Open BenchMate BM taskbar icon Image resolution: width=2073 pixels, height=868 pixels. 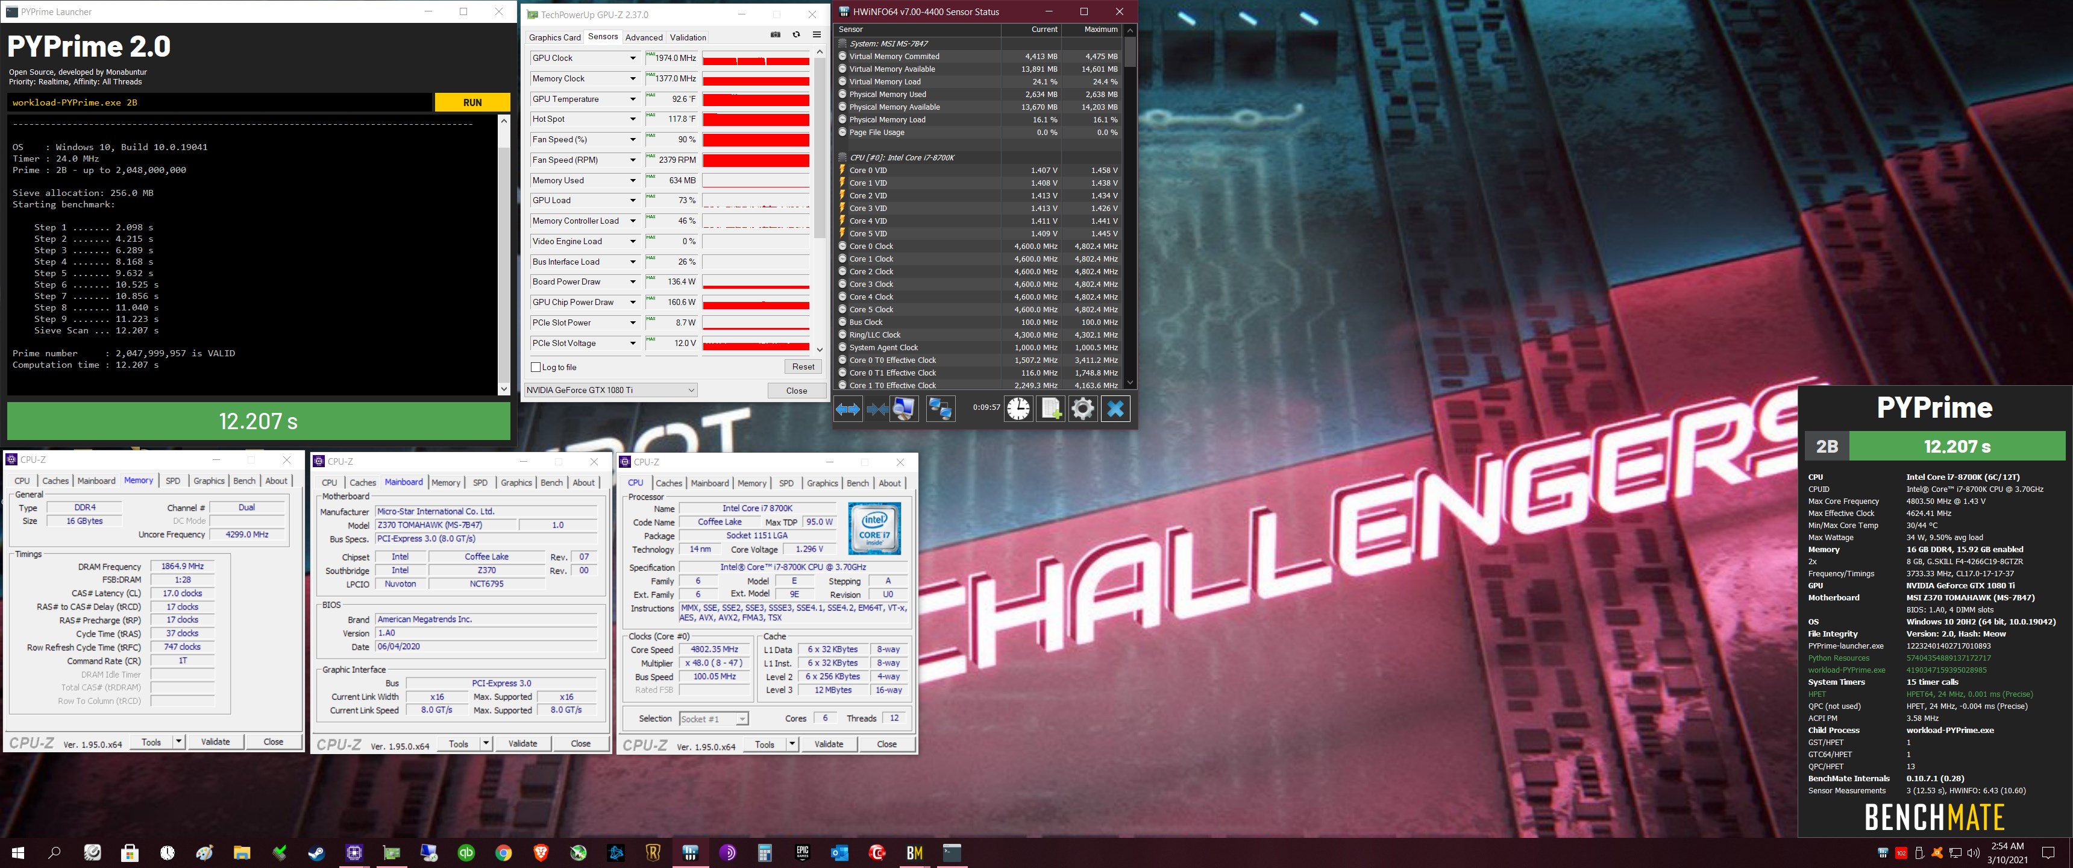pos(915,852)
